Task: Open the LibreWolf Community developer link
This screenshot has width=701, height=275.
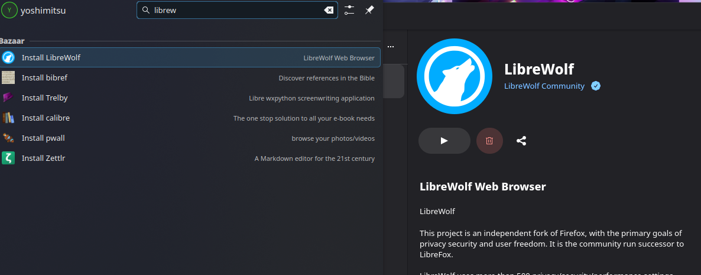Action: click(544, 86)
